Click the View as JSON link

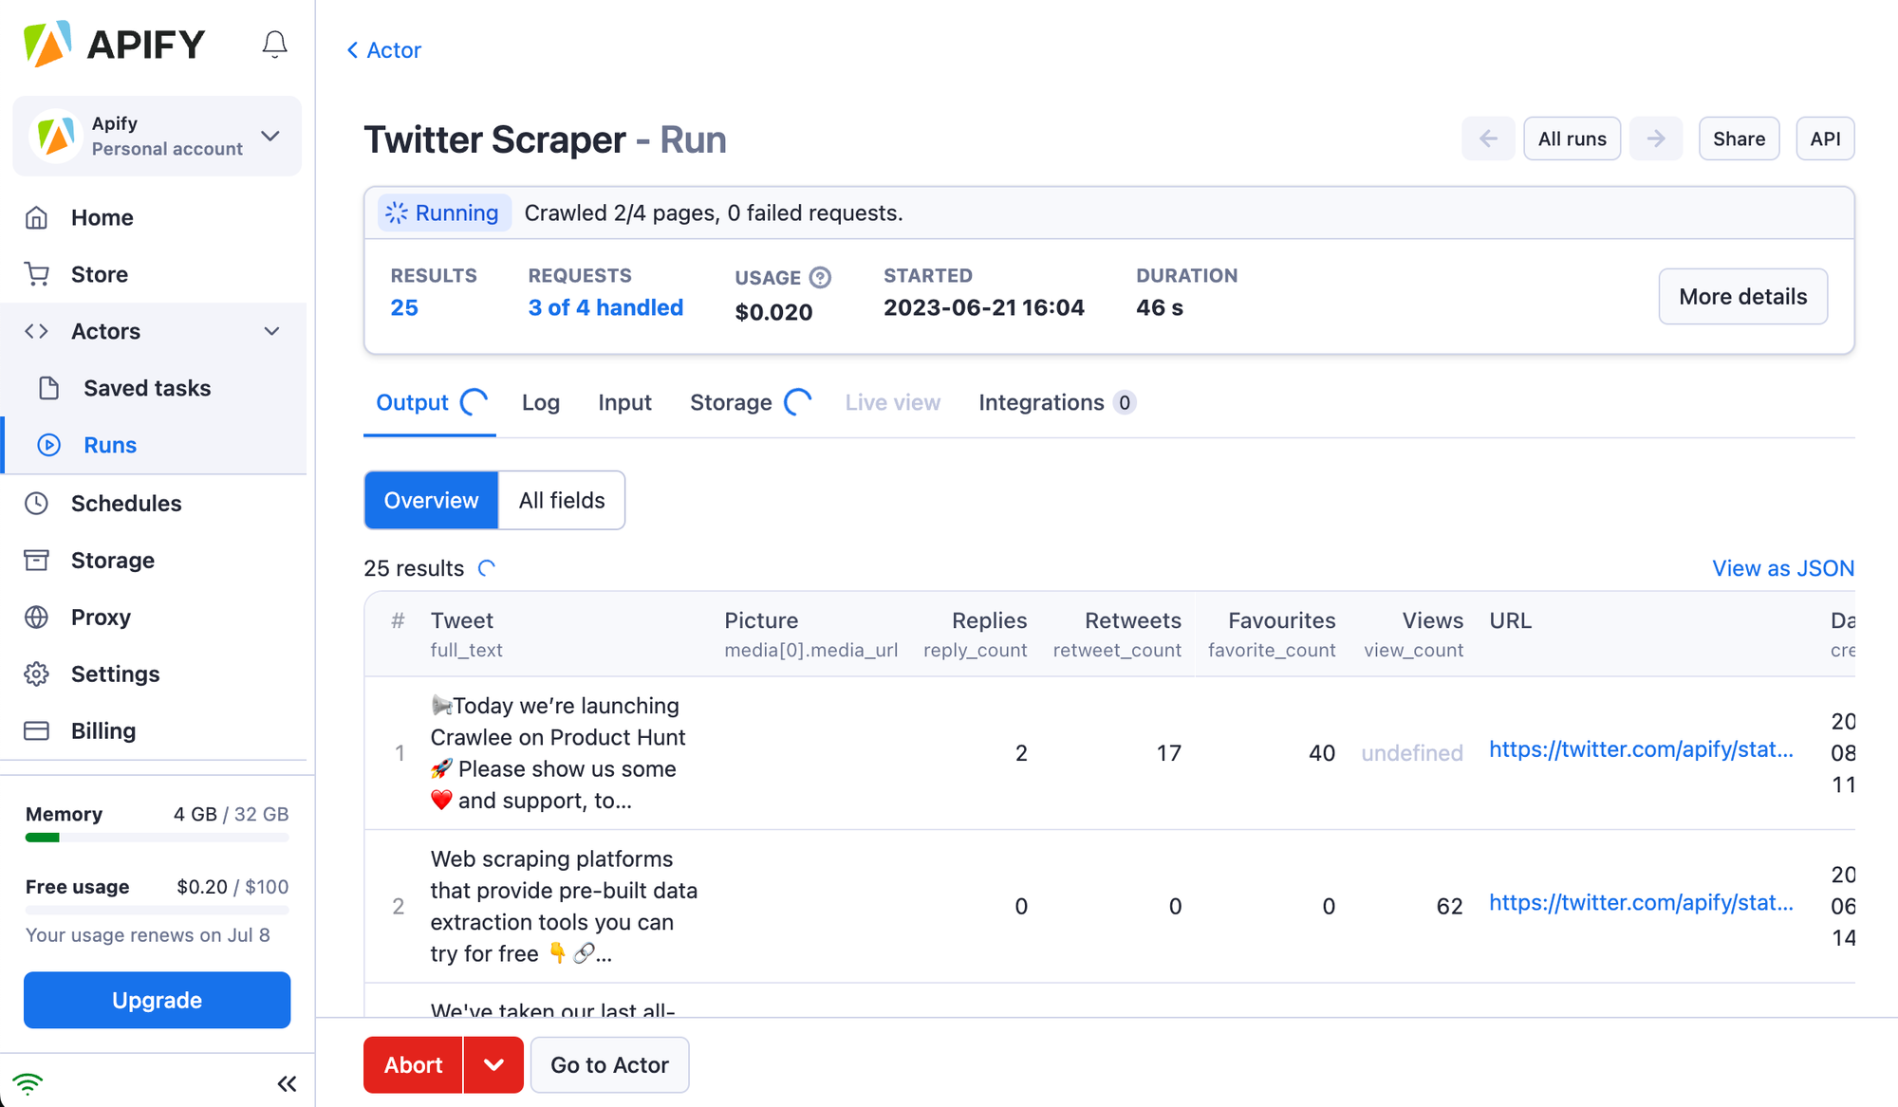click(1782, 568)
